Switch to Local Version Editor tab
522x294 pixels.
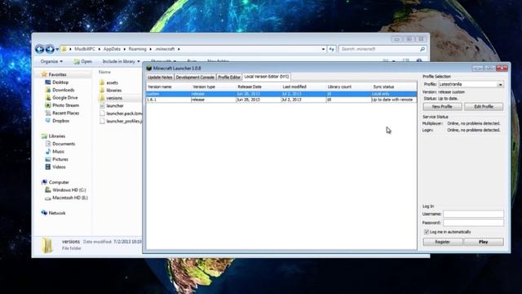[x=267, y=77]
